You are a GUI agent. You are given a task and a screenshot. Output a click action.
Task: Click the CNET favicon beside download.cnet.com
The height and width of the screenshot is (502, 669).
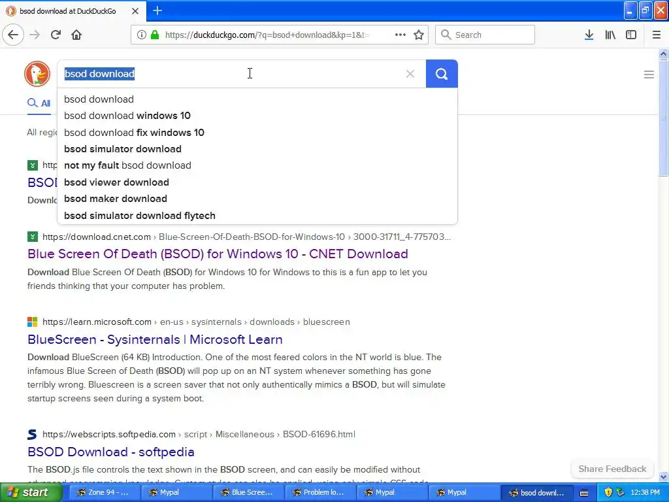[33, 237]
